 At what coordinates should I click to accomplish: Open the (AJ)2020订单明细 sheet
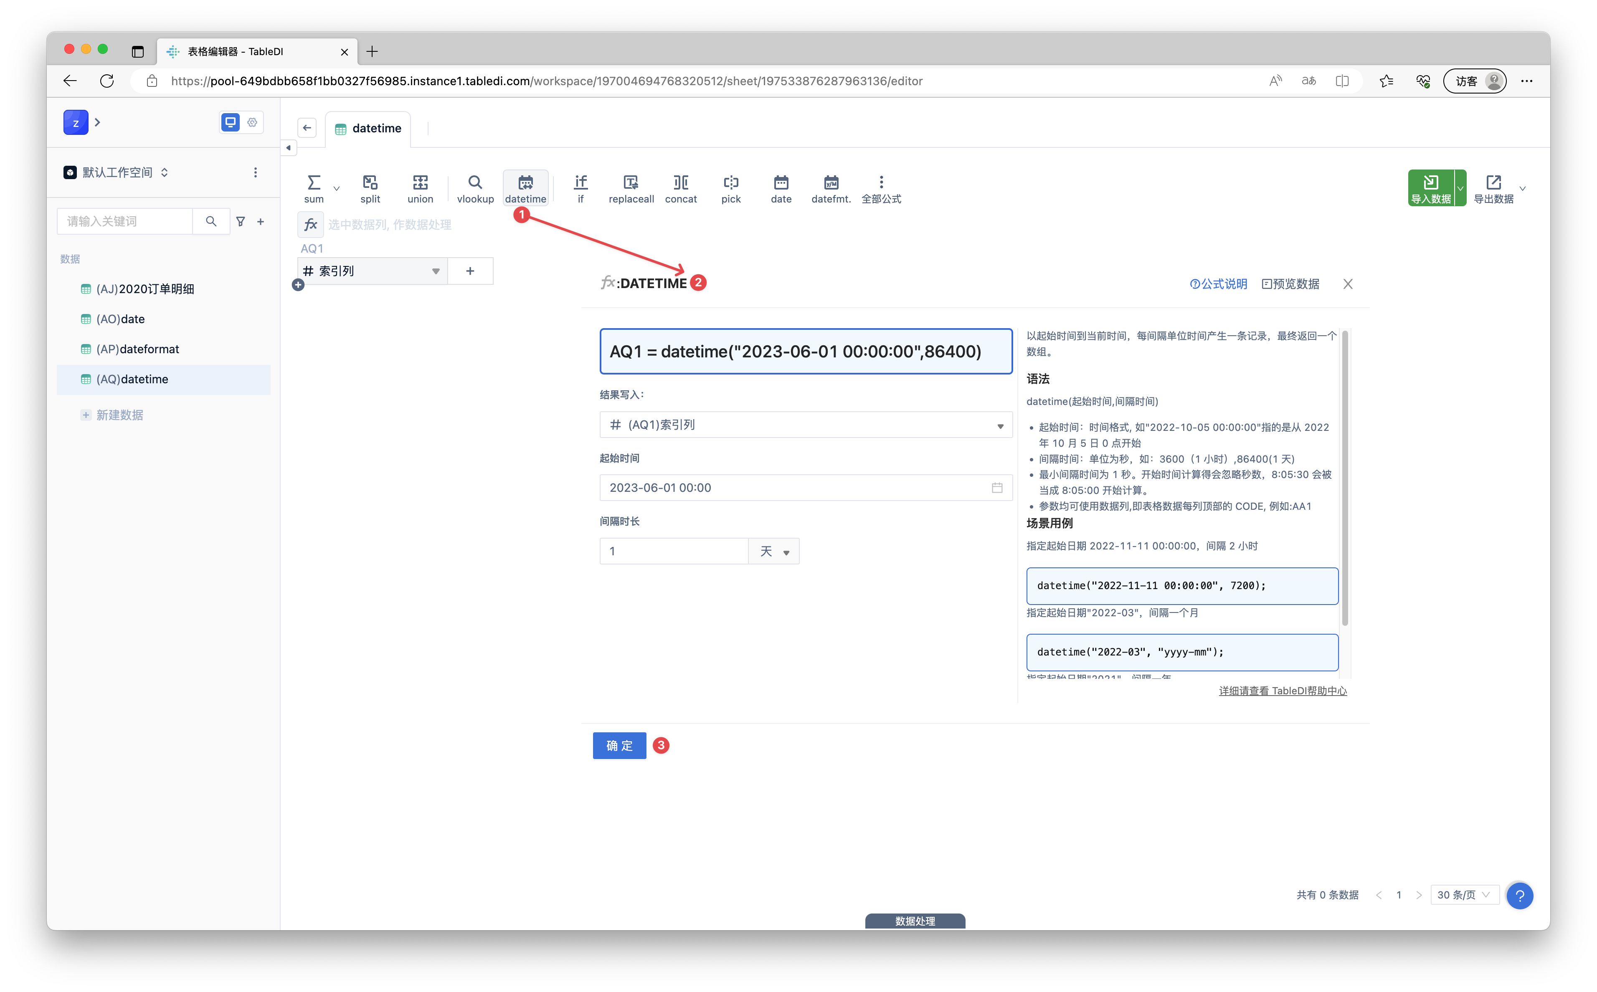tap(164, 288)
